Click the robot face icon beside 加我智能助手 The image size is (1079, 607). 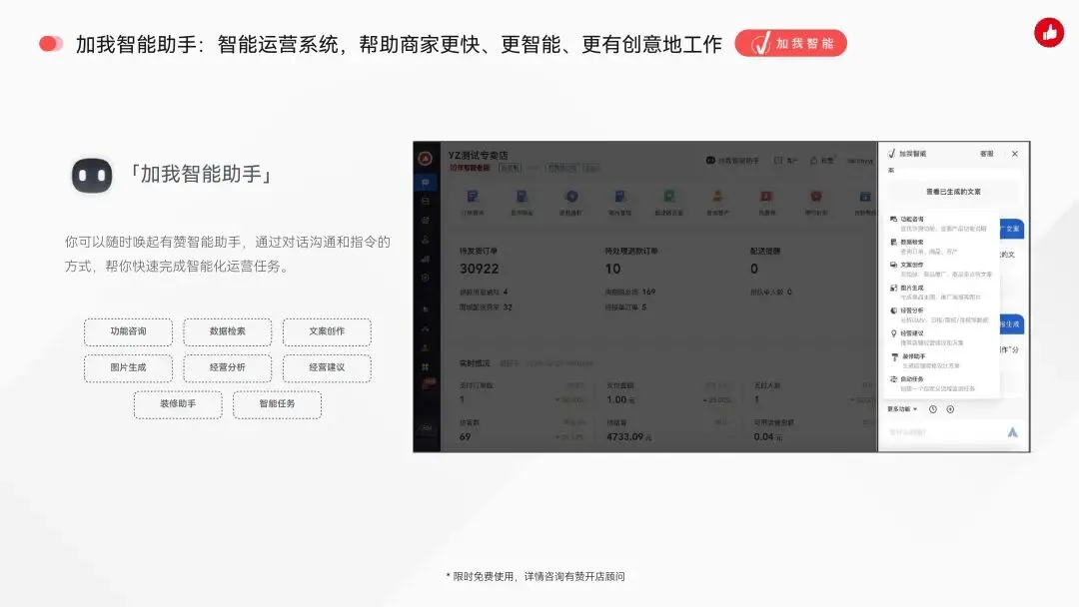pos(92,176)
